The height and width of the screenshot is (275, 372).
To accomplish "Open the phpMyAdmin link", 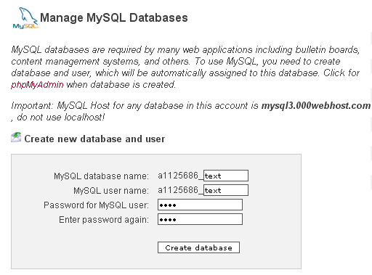I will coord(37,85).
